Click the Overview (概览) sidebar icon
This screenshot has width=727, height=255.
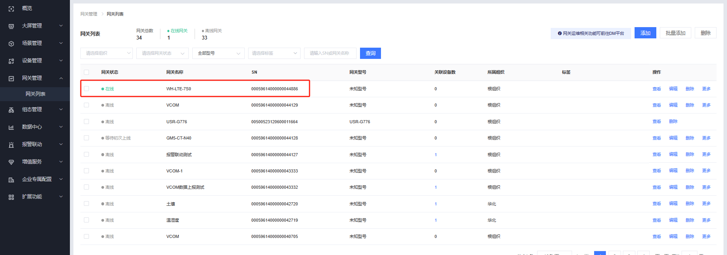point(11,9)
